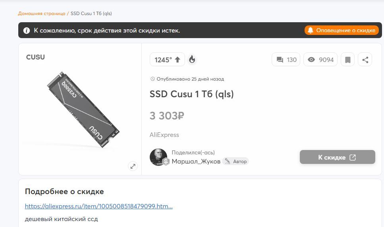The image size is (384, 227).
Task: Click the eye views counter 9094
Action: click(x=320, y=60)
